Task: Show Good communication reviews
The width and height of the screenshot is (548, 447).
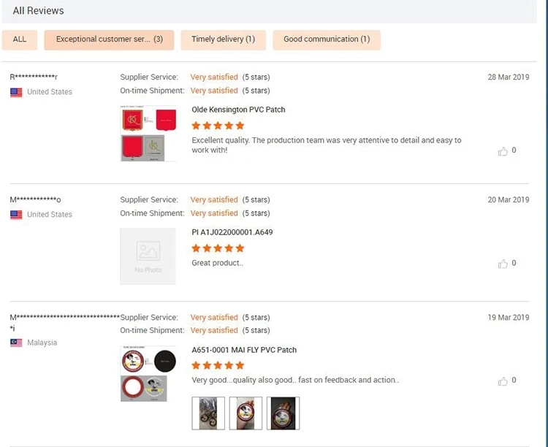Action: click(x=327, y=39)
